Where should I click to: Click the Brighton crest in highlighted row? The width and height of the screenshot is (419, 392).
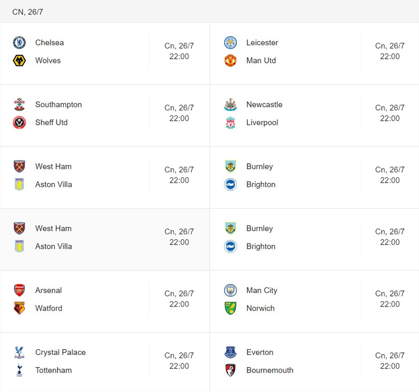(x=230, y=246)
